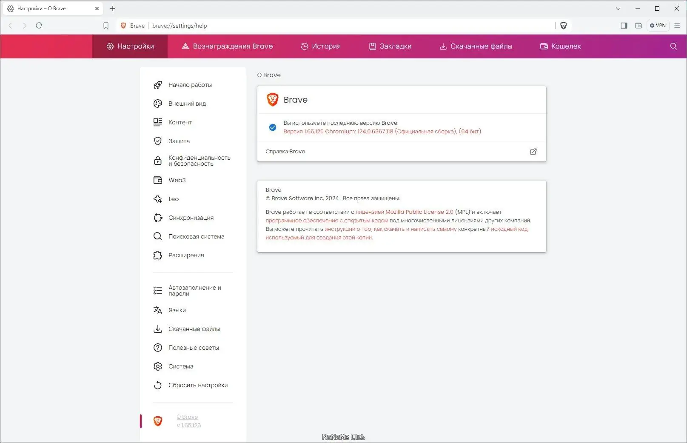Open the программное обеспечение с открытым кодом link
This screenshot has width=687, height=443.
327,221
